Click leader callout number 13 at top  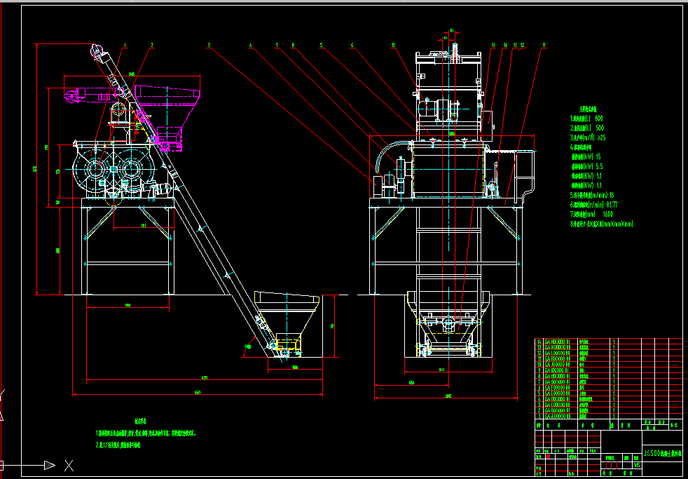[393, 45]
